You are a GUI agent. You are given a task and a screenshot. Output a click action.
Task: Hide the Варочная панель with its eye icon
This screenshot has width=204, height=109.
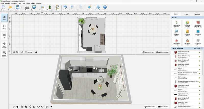(199, 95)
